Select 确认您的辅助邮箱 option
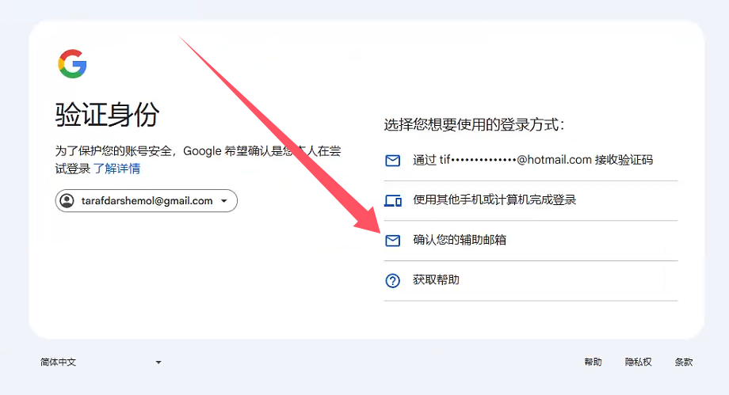 click(460, 240)
